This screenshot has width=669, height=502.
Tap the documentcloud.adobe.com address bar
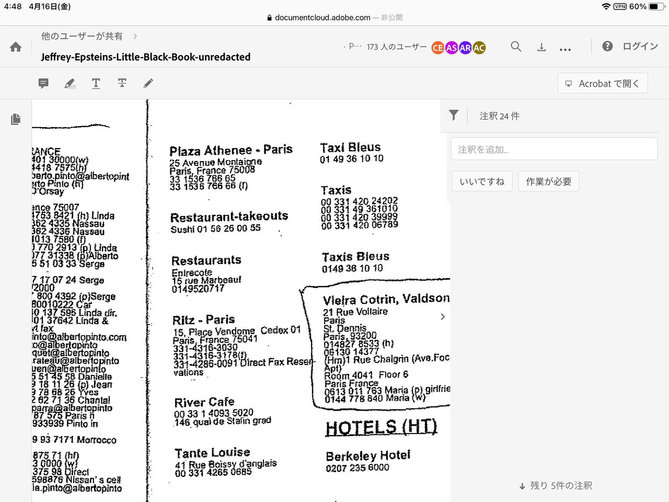pos(334,18)
